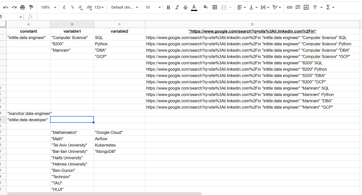This screenshot has height=195, width=362.
Task: Insert a link
Action: 290,7
